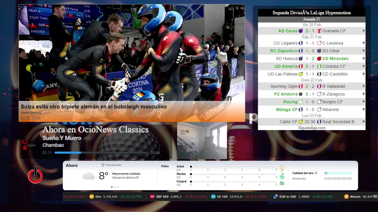Click the venue pin for Cádiz CF match
This screenshot has width=378, height=212.
point(364,122)
